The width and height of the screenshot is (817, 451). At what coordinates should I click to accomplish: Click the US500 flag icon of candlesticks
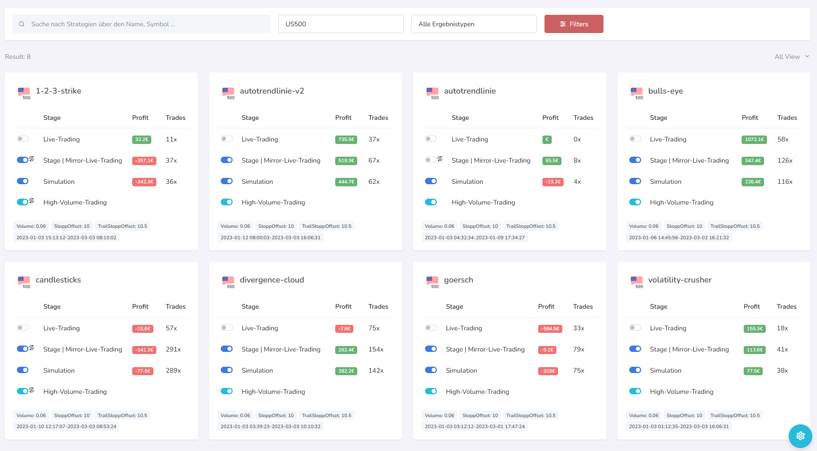pyautogui.click(x=24, y=282)
